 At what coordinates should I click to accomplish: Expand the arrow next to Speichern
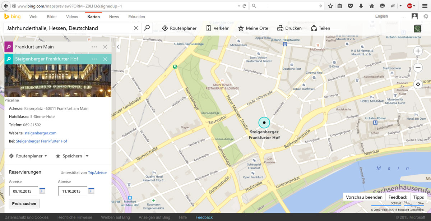pos(87,156)
